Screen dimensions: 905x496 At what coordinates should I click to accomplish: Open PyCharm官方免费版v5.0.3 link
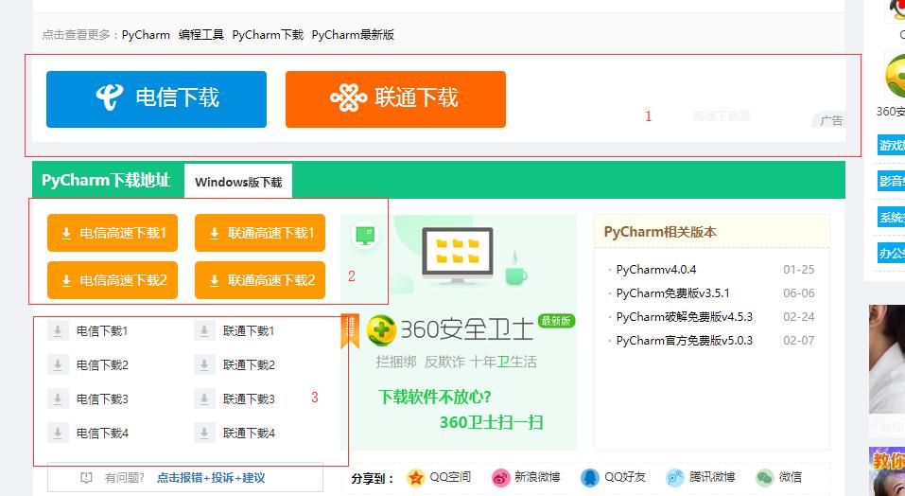[685, 341]
